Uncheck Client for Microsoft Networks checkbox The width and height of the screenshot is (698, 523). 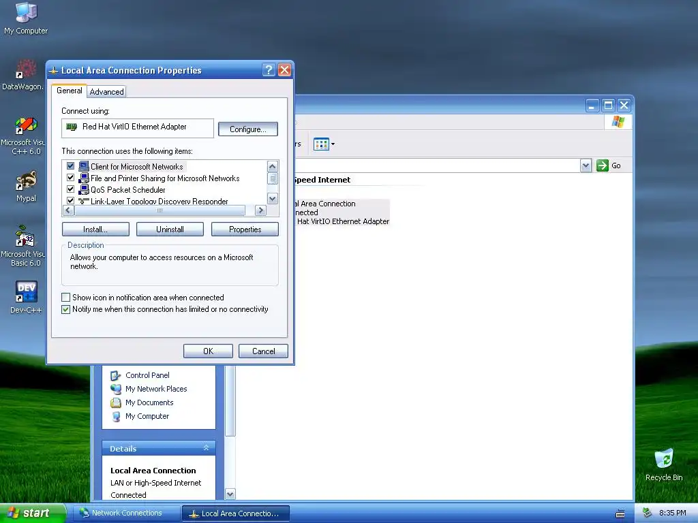(70, 166)
